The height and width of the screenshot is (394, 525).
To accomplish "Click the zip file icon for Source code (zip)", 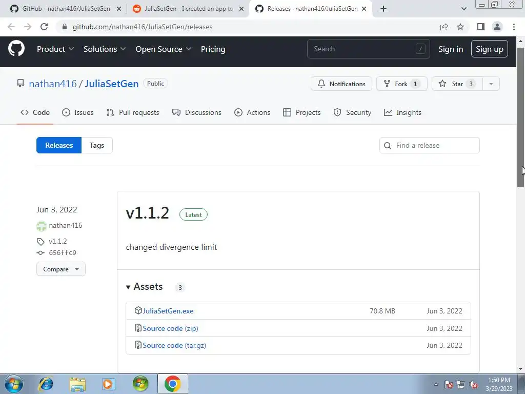I will tap(138, 328).
